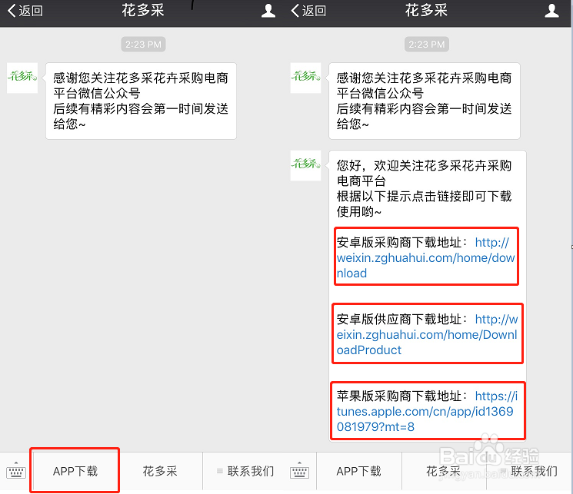Screen dimensions: 573x494
Task: Open APP下载 menu in left chat
Action: point(75,471)
